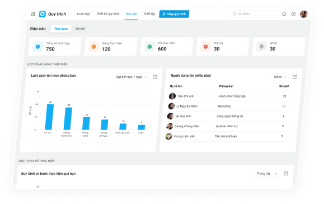Export the overdue-steps chart via share icon

286,173
